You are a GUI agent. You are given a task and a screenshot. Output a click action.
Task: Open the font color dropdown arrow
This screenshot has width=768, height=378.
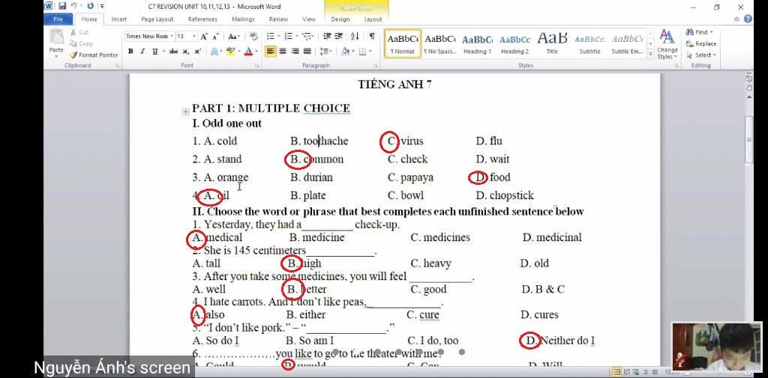pos(256,52)
